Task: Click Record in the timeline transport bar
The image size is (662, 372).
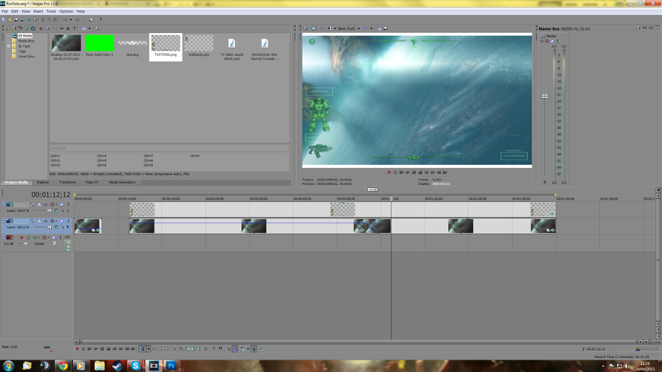Action: click(x=77, y=349)
